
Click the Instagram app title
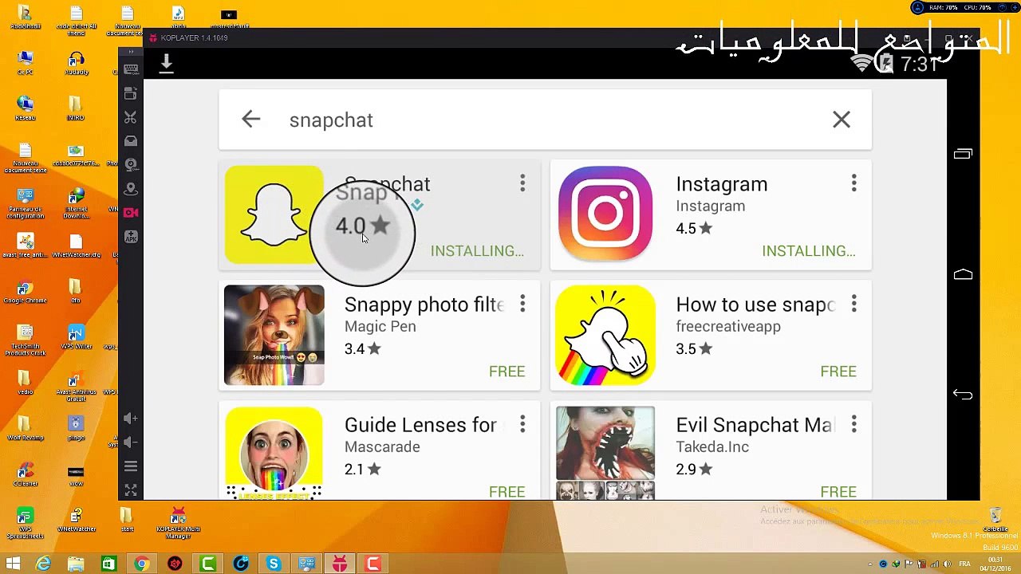point(722,184)
